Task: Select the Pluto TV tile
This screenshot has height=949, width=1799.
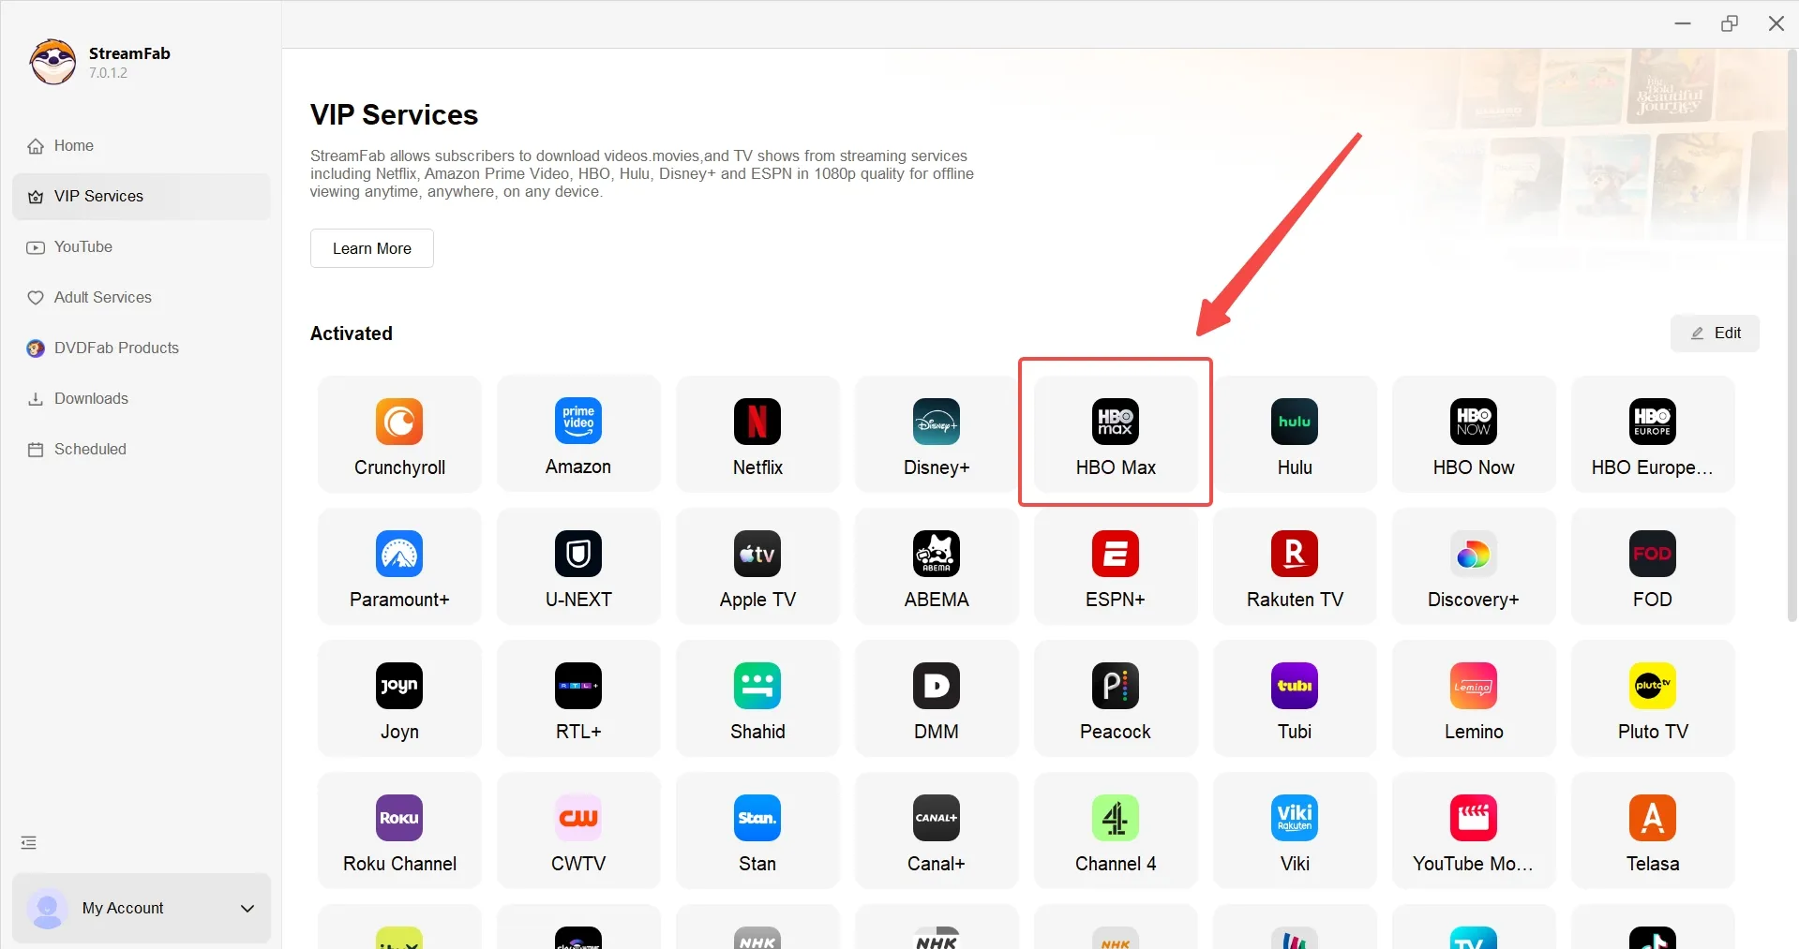Action: click(x=1652, y=698)
